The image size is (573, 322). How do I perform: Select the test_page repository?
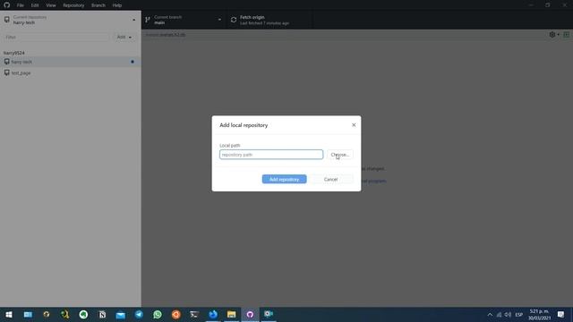tap(71, 72)
